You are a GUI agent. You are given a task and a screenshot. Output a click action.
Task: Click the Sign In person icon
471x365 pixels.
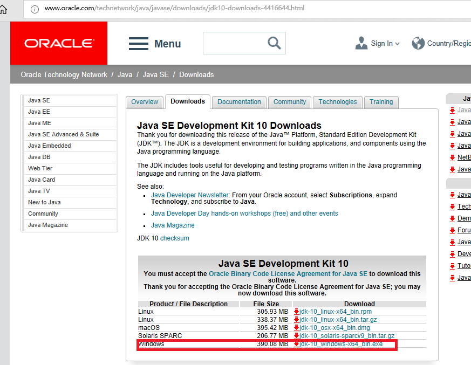click(x=361, y=43)
